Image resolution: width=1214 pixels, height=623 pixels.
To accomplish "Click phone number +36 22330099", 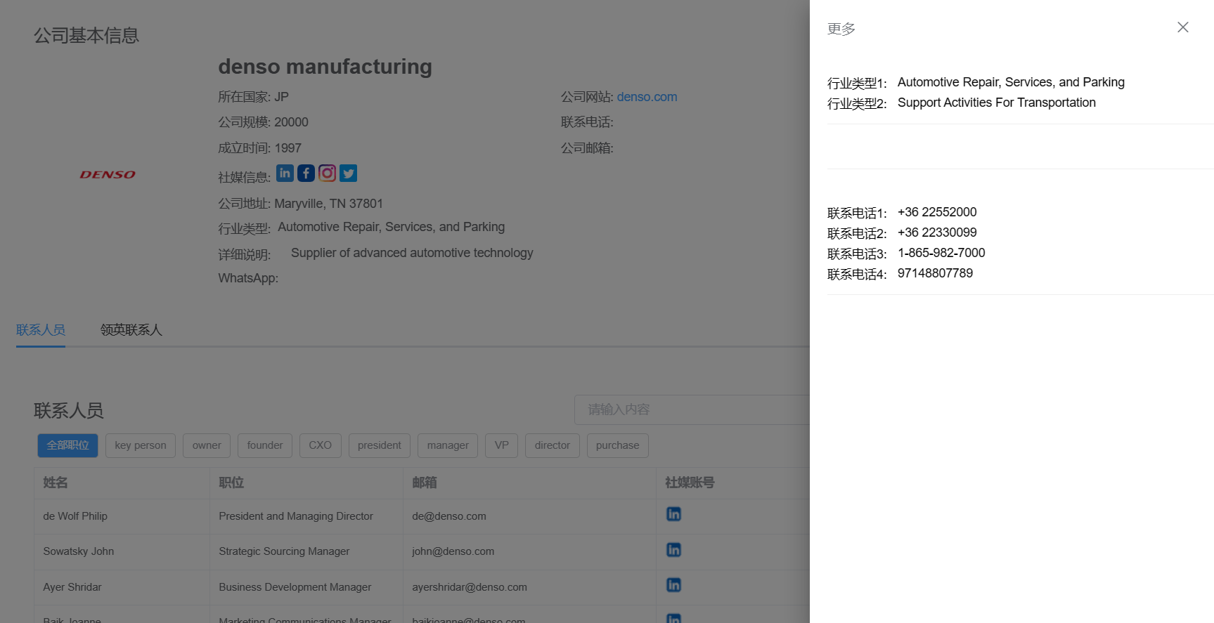I will tap(937, 232).
